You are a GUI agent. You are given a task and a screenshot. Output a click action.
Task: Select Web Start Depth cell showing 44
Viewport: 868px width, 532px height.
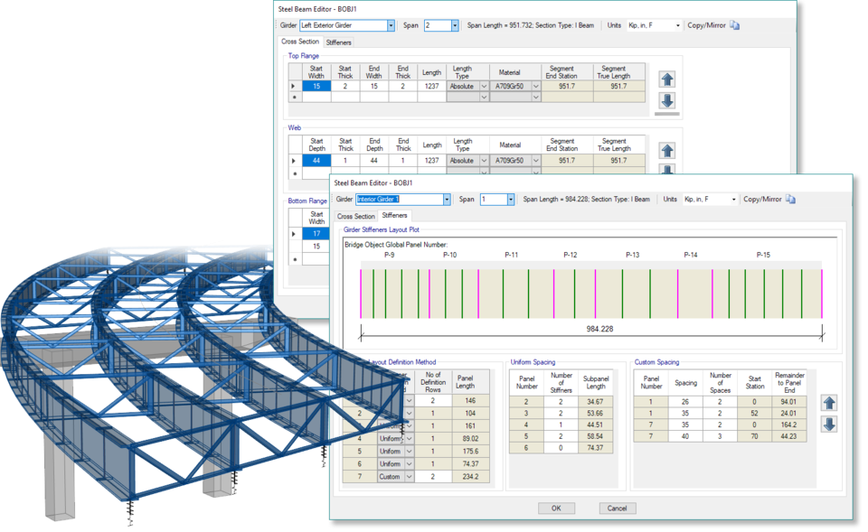[x=316, y=160]
